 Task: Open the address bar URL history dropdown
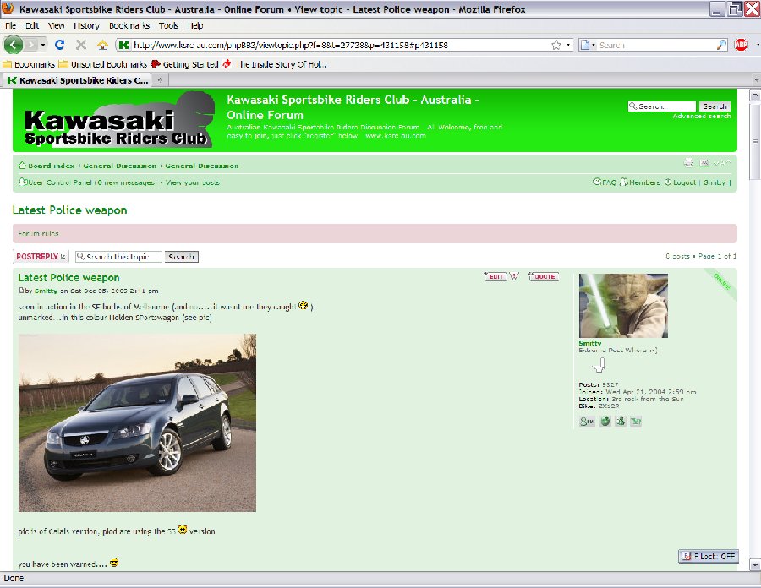coord(567,45)
